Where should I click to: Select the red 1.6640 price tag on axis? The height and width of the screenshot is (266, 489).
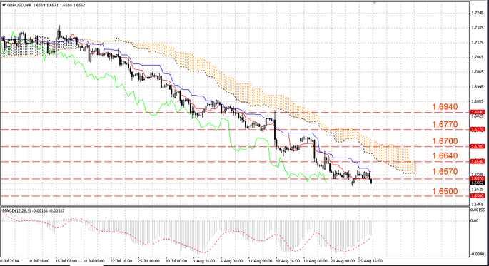point(478,161)
